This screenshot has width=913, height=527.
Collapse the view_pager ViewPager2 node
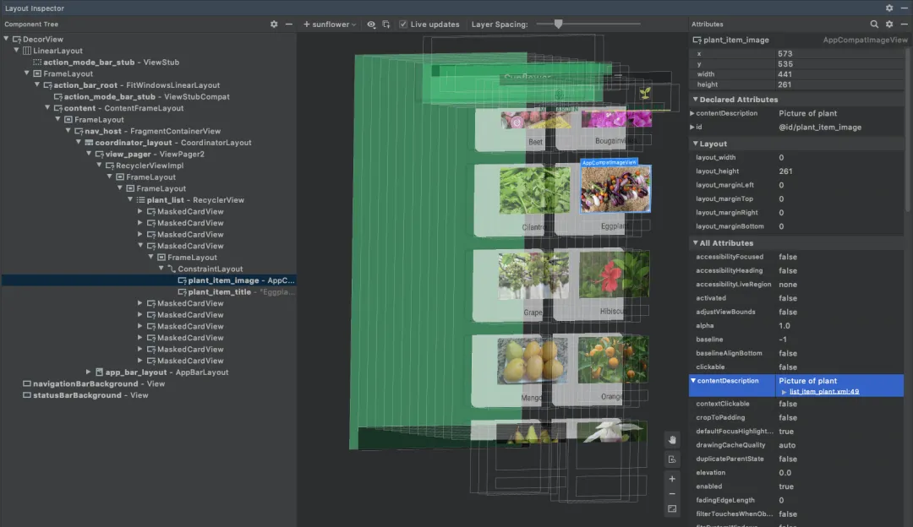click(89, 154)
